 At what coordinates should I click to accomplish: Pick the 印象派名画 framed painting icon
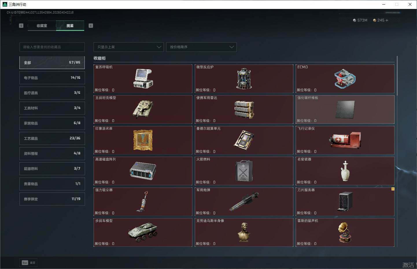pos(143,140)
